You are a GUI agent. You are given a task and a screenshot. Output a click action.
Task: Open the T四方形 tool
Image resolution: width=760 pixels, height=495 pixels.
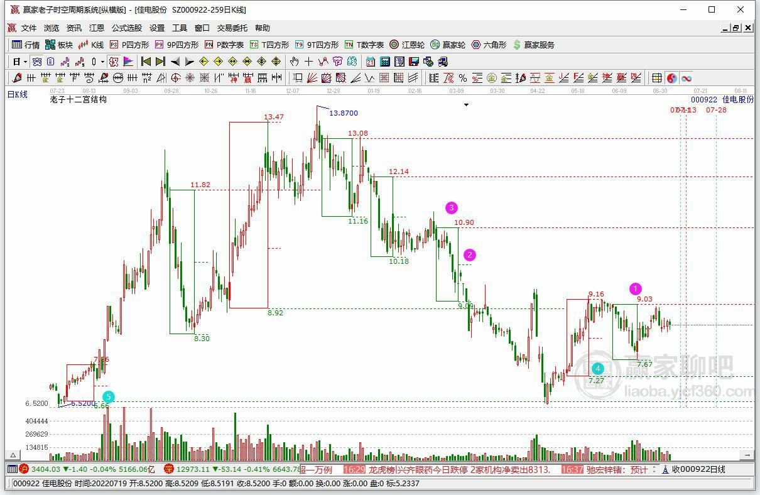pyautogui.click(x=269, y=45)
